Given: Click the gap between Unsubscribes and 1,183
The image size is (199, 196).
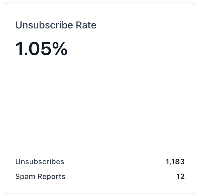Looking at the screenshot, I should click(x=114, y=162).
